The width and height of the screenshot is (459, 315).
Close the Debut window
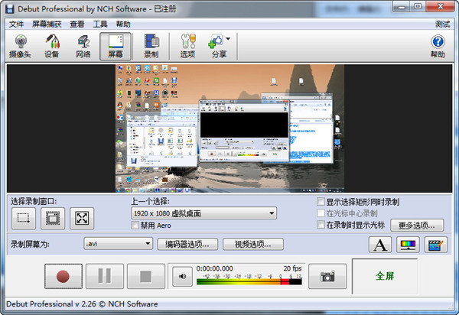tap(440, 6)
